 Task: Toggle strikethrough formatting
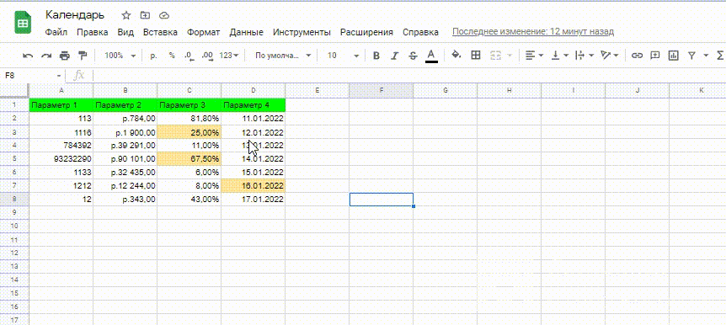click(x=413, y=56)
